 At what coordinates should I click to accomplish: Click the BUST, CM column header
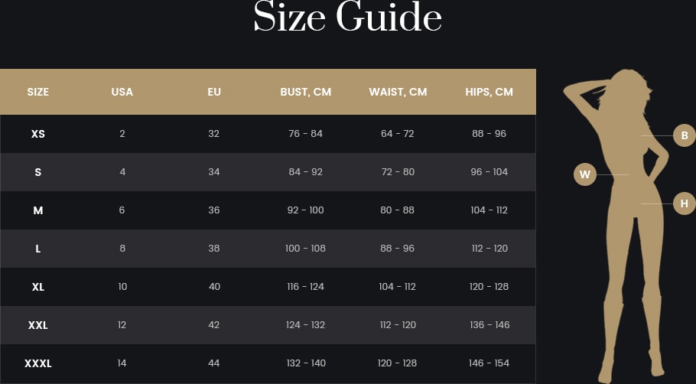[x=305, y=92]
